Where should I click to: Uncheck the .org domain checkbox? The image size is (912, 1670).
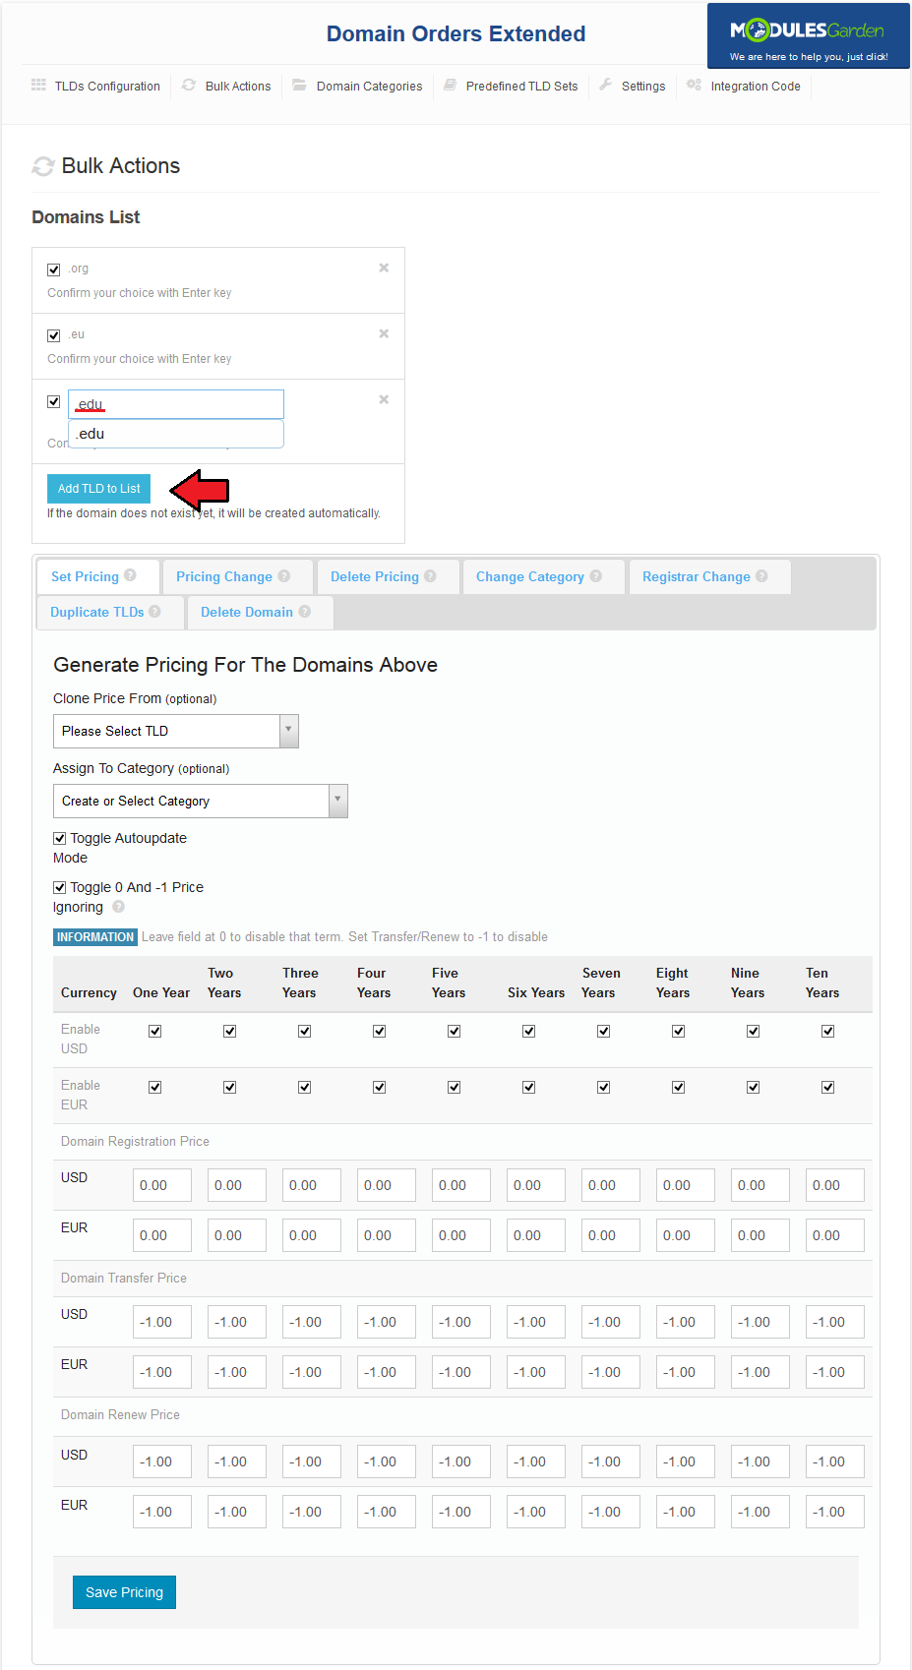(x=54, y=269)
